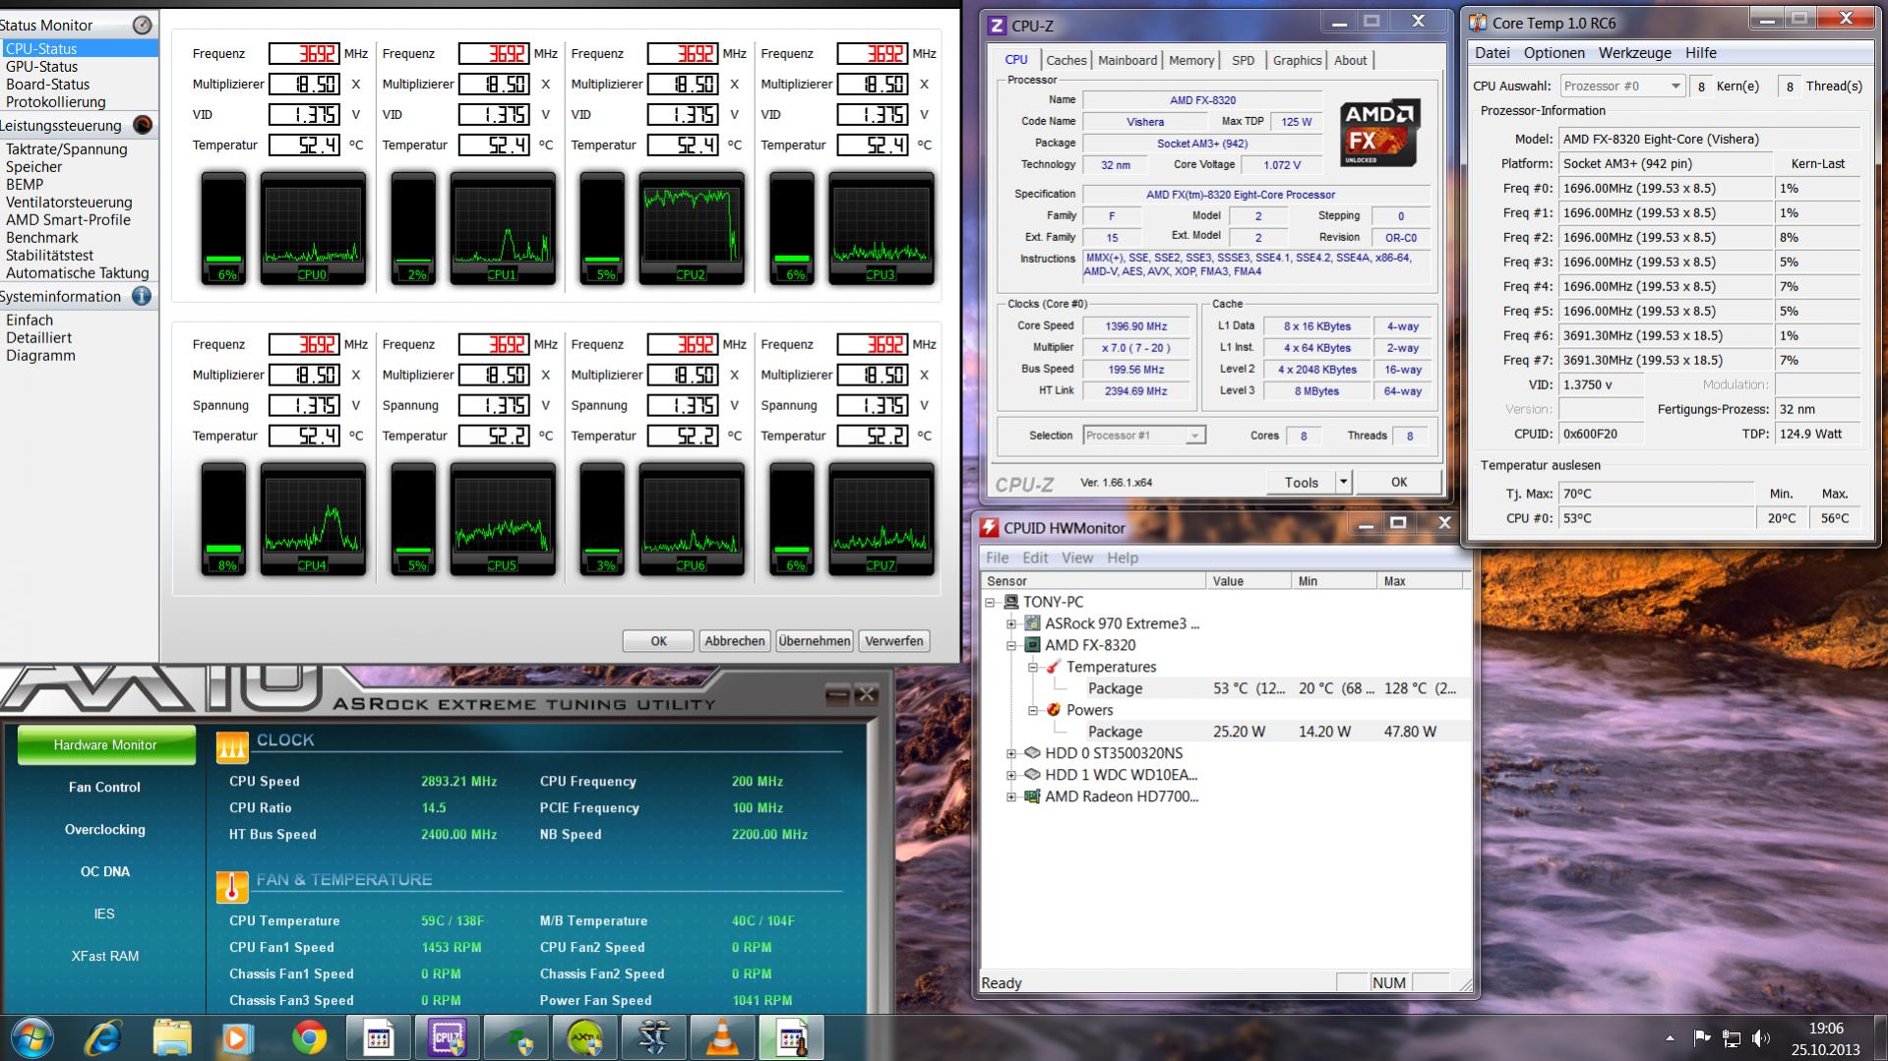This screenshot has width=1888, height=1061.
Task: Click the AMD FX-8320 chip icon in HWMonitor
Action: click(x=1032, y=645)
